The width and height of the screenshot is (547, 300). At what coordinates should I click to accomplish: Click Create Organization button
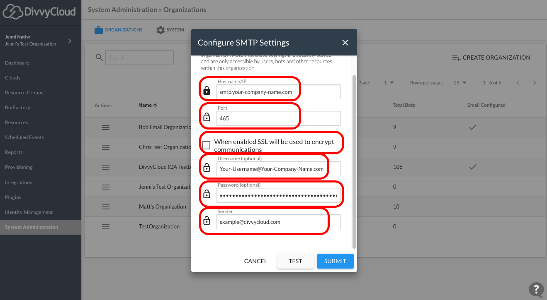point(491,58)
